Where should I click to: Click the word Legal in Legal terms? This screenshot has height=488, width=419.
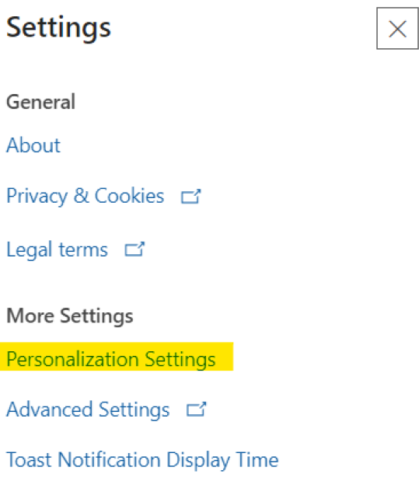29,250
